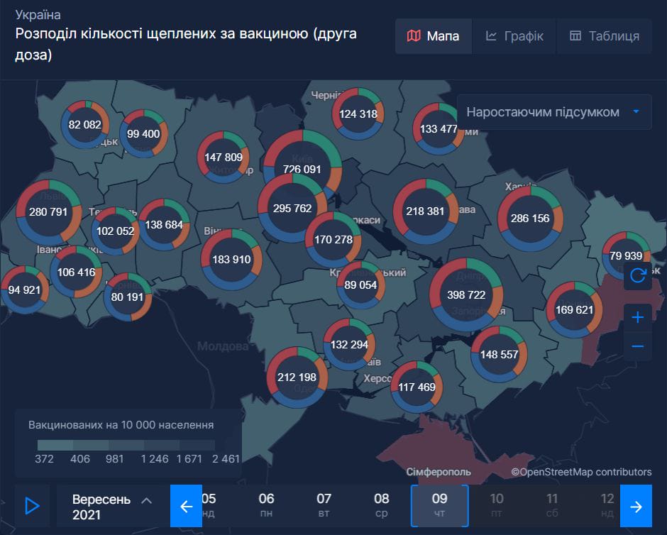Select date 06 пн on timeline
The width and height of the screenshot is (667, 535).
point(266,505)
